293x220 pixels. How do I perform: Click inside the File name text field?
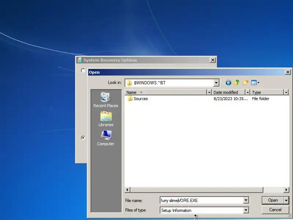pyautogui.click(x=202, y=201)
